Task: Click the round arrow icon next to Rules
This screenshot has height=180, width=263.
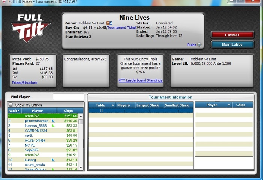Action: 199,45
